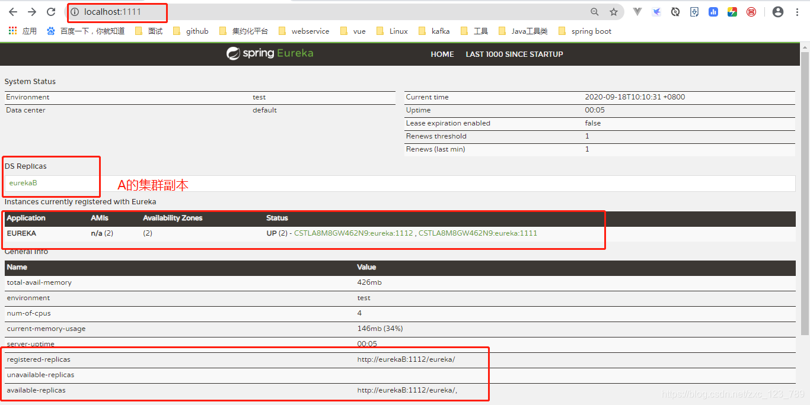Bookmark this page with the star icon
The width and height of the screenshot is (810, 405).
pos(614,12)
